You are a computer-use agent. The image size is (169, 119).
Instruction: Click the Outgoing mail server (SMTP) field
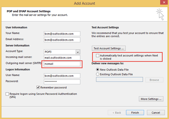click(62, 64)
